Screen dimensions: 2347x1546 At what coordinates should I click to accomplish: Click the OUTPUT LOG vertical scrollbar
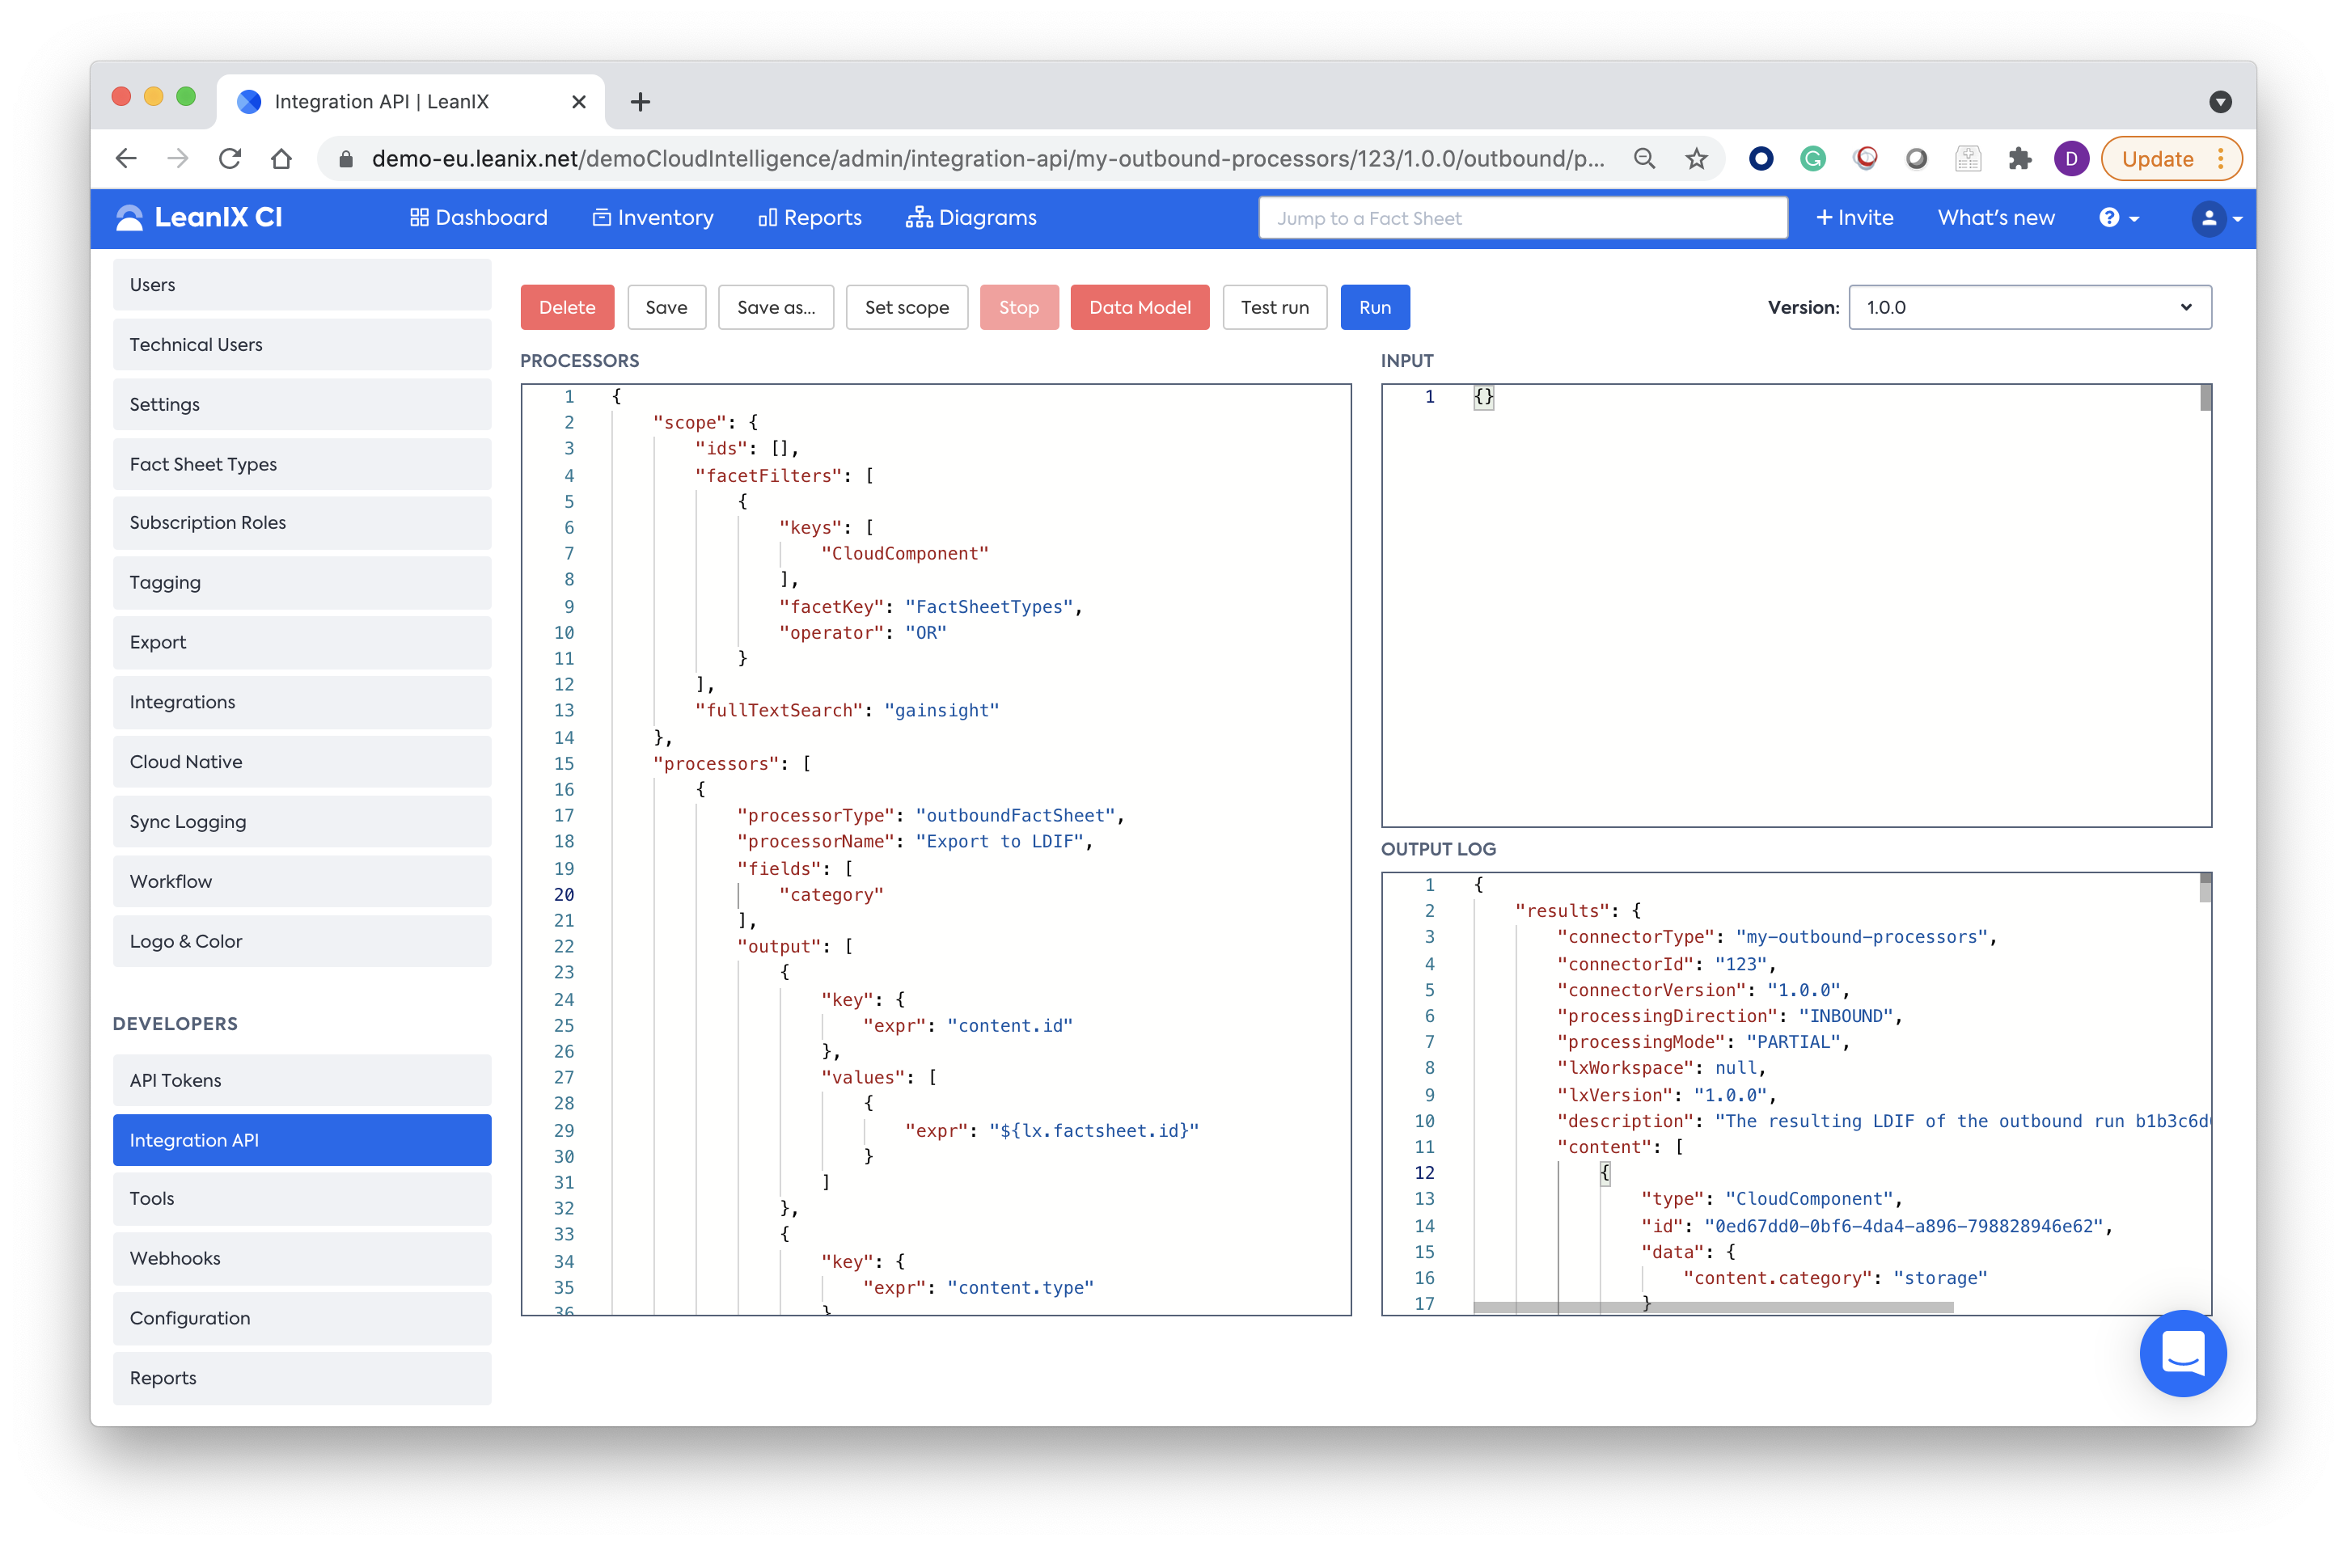2205,889
